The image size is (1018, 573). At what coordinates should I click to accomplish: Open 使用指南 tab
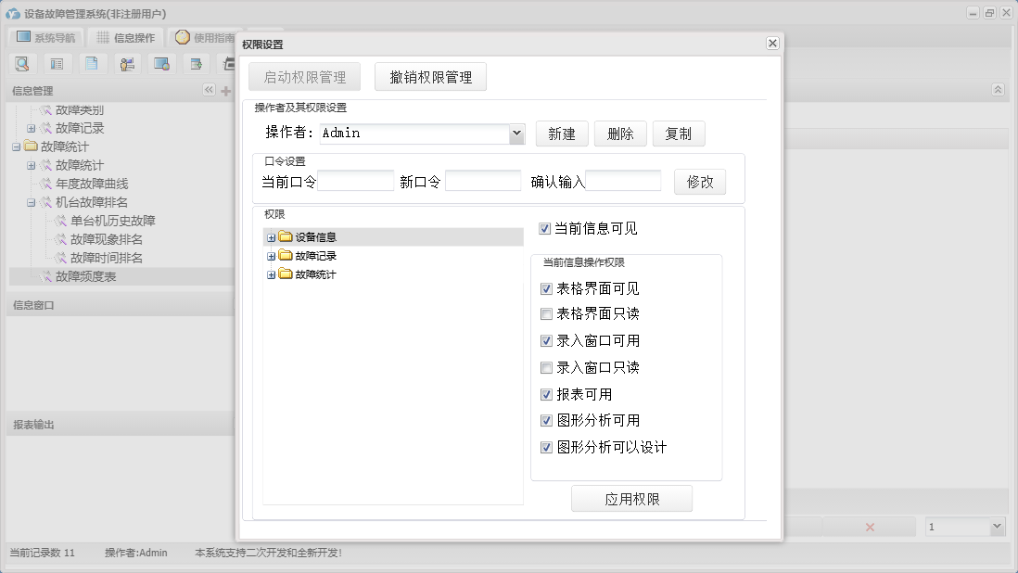[x=204, y=38]
